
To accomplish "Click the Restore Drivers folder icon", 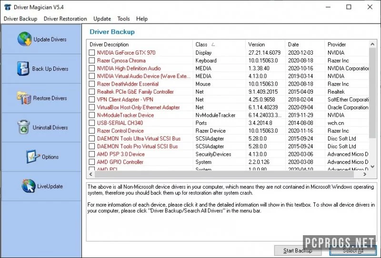I will [x=24, y=98].
